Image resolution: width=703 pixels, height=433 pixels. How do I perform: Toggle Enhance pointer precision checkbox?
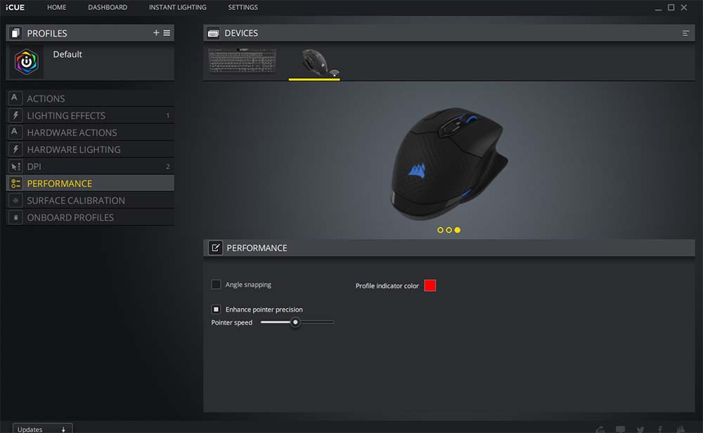pos(217,309)
